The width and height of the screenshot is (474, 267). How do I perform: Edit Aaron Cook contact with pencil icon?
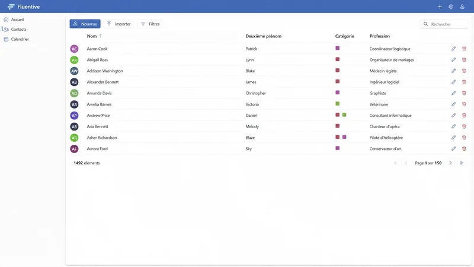coord(453,49)
